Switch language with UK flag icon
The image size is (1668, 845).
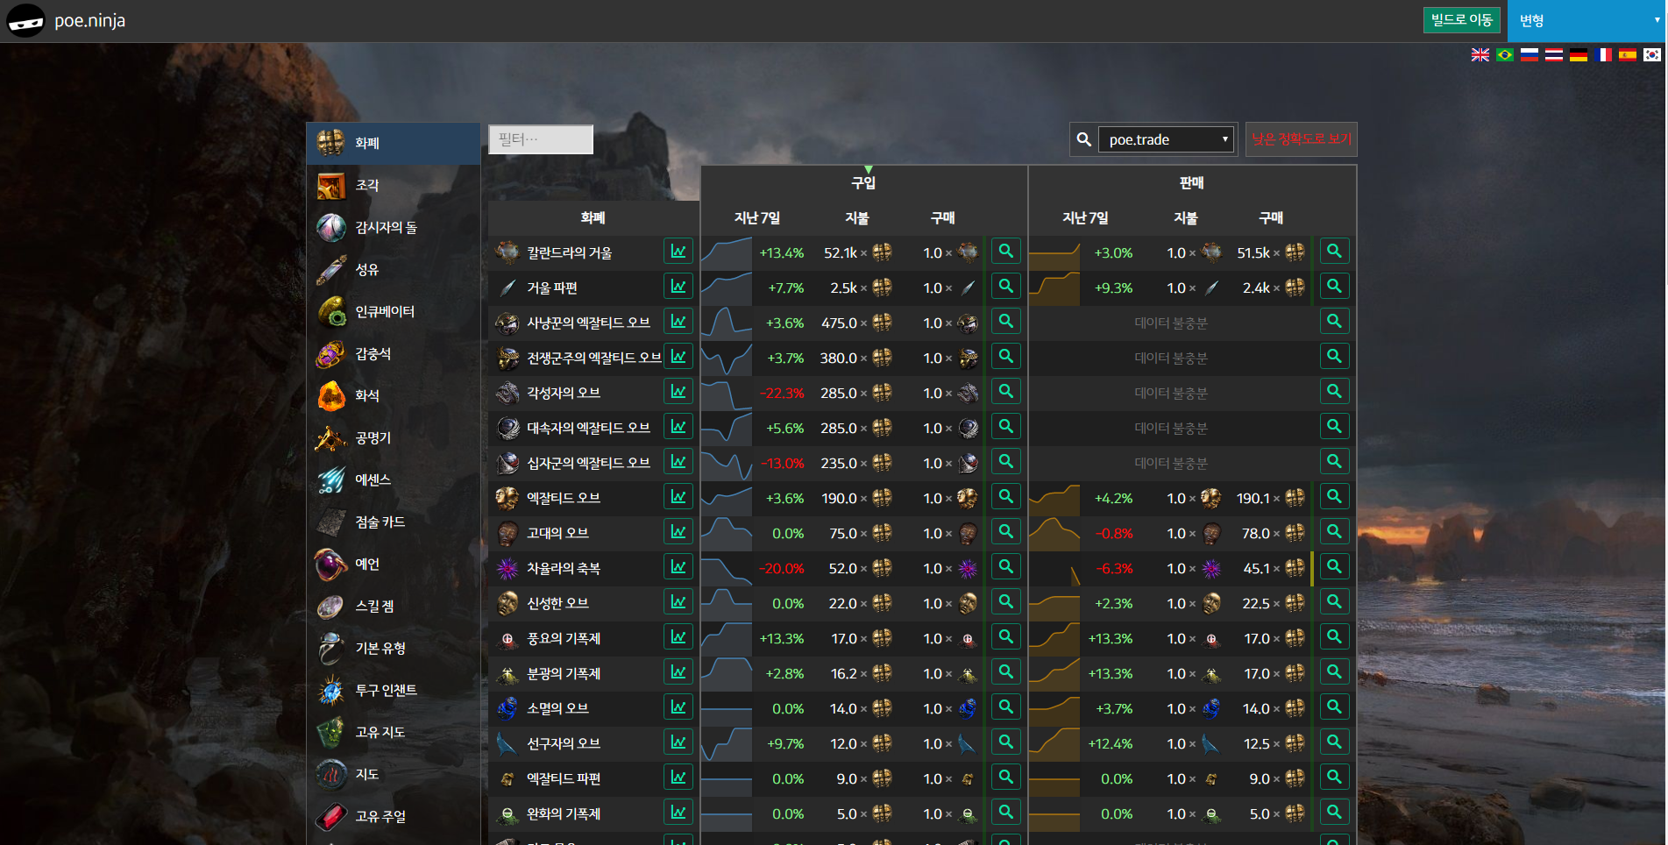pyautogui.click(x=1480, y=54)
